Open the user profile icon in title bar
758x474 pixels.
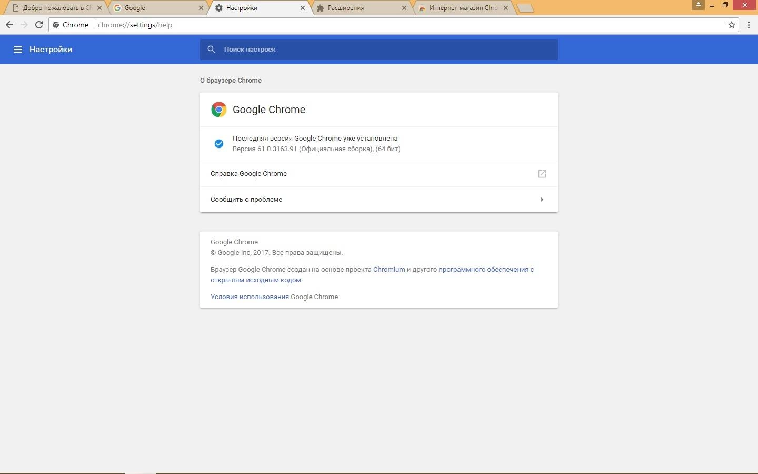click(x=699, y=5)
